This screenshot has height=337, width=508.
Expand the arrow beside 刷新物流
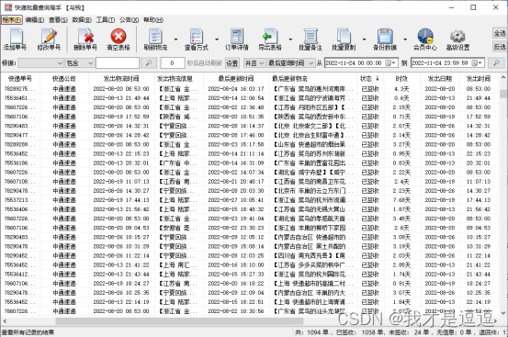(x=175, y=39)
